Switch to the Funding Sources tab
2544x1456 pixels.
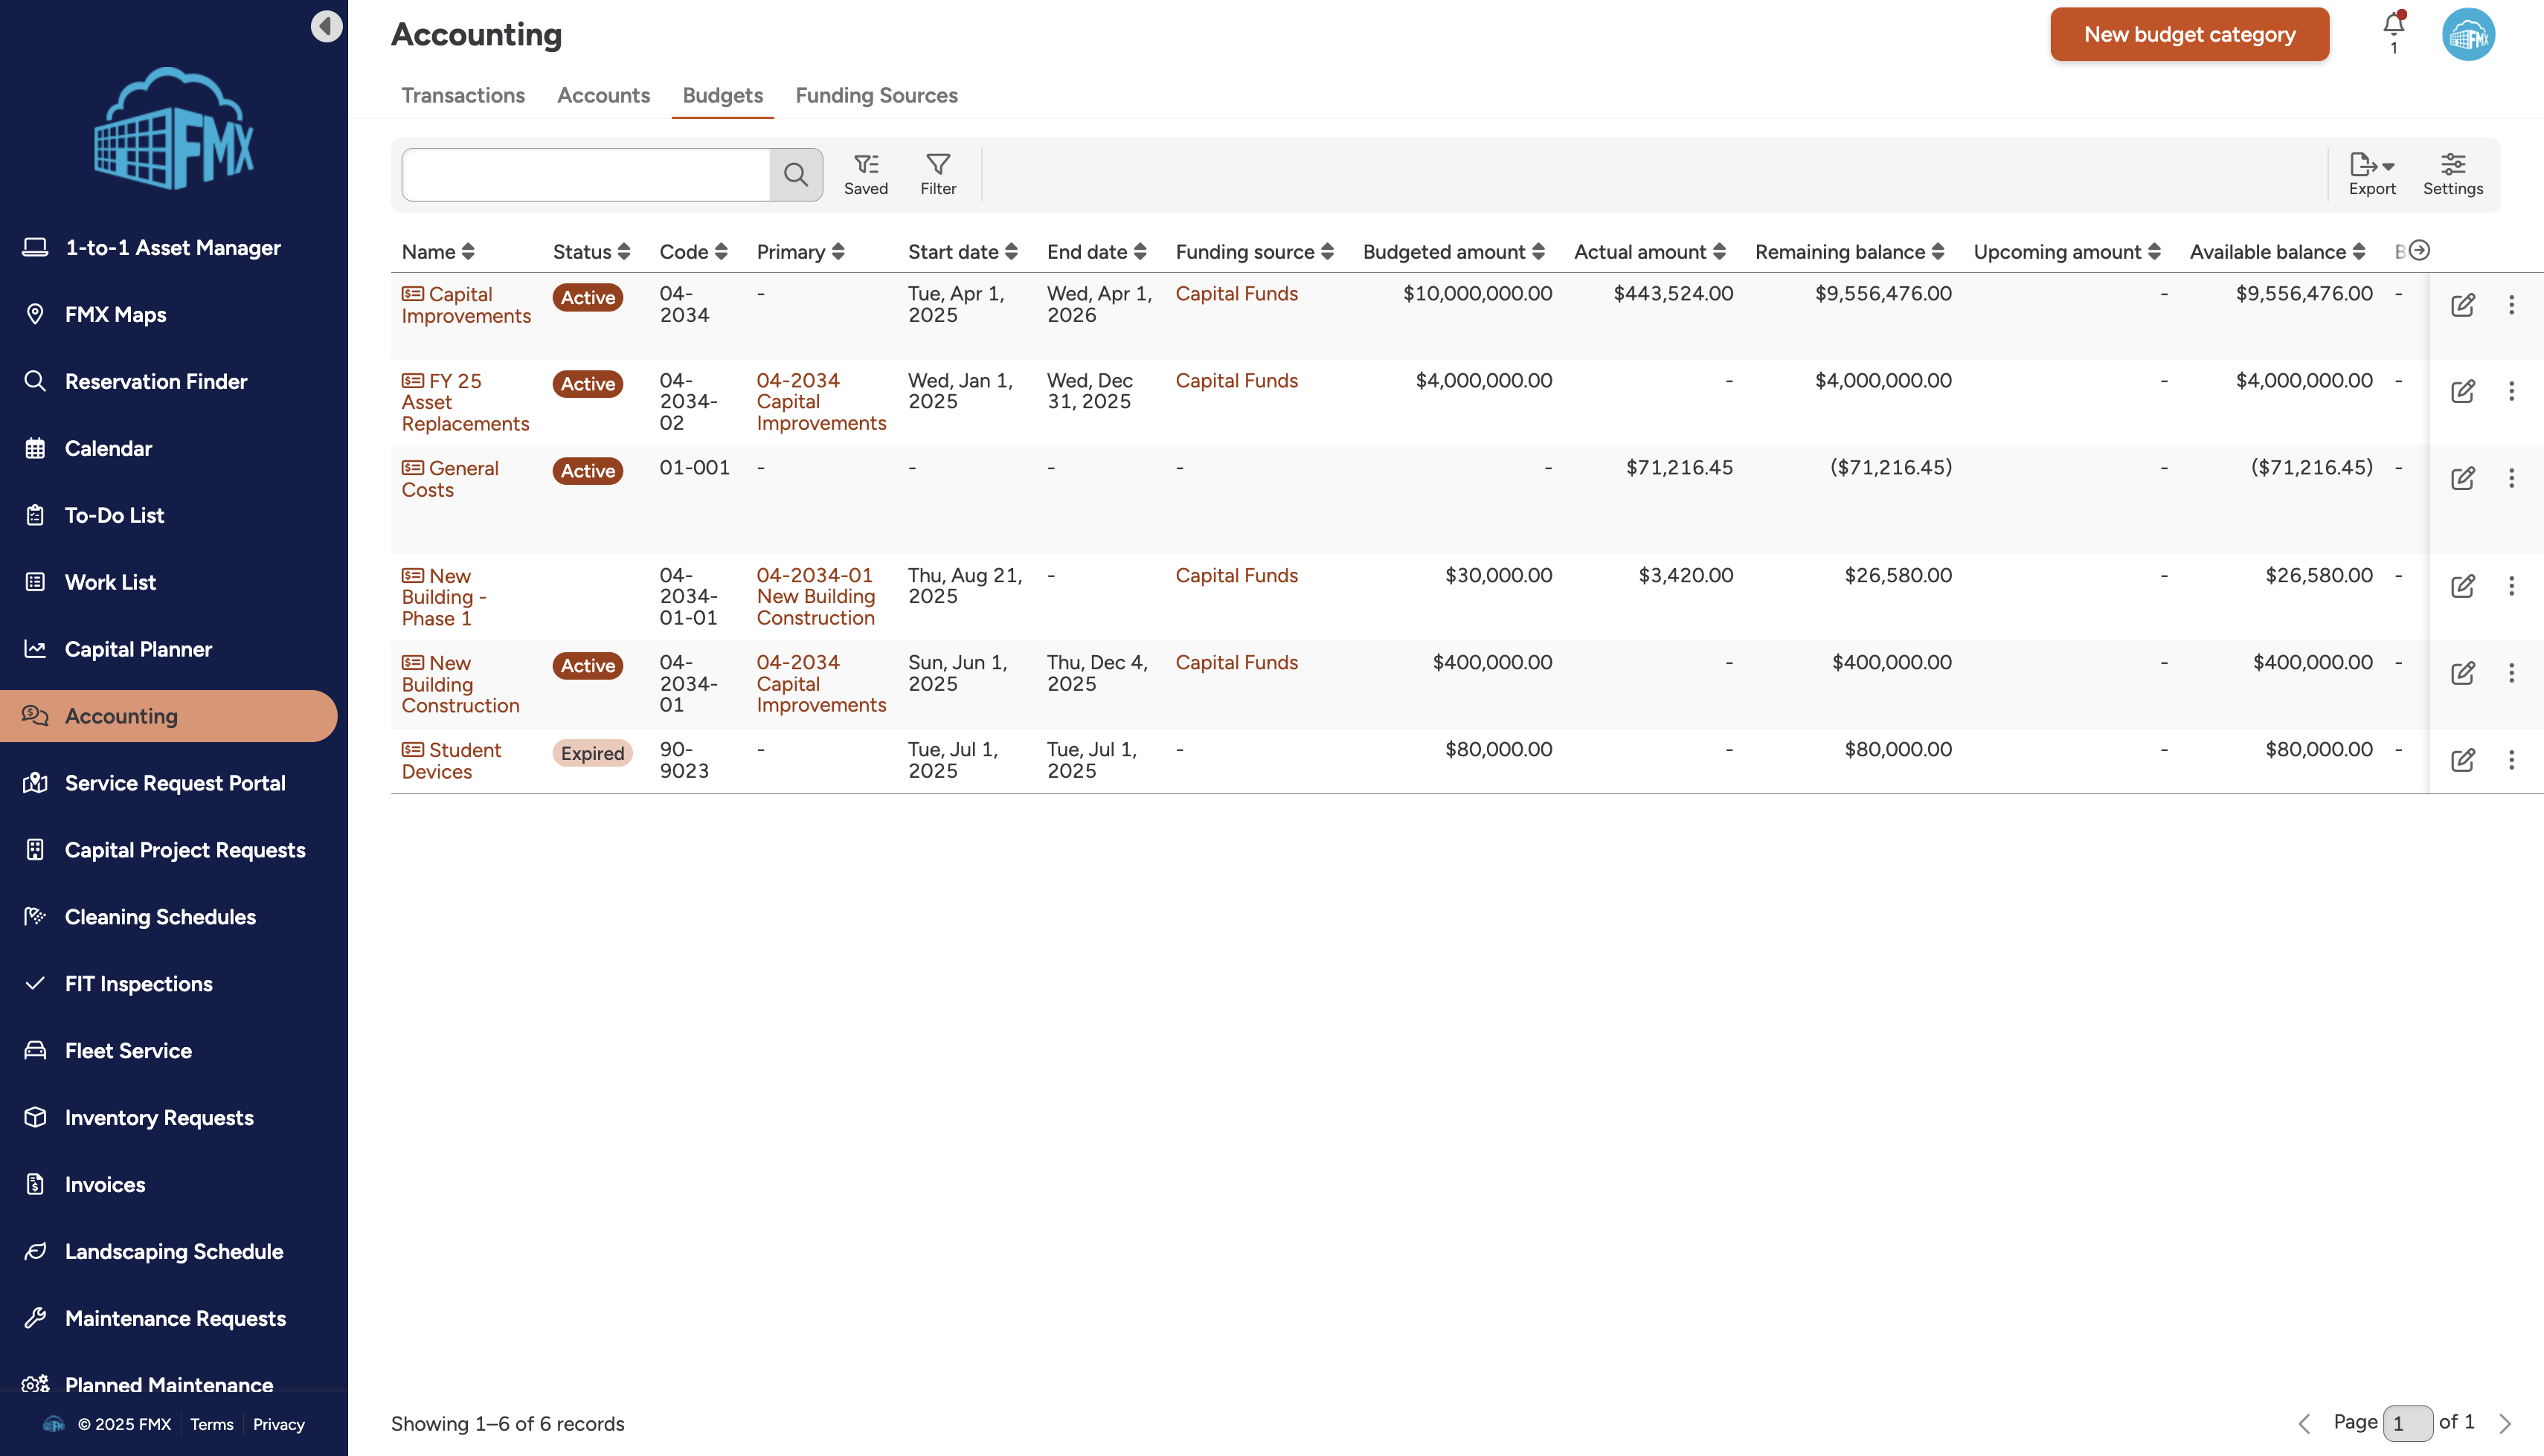876,95
